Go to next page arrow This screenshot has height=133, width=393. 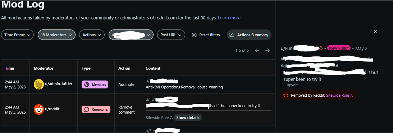[x=268, y=50]
